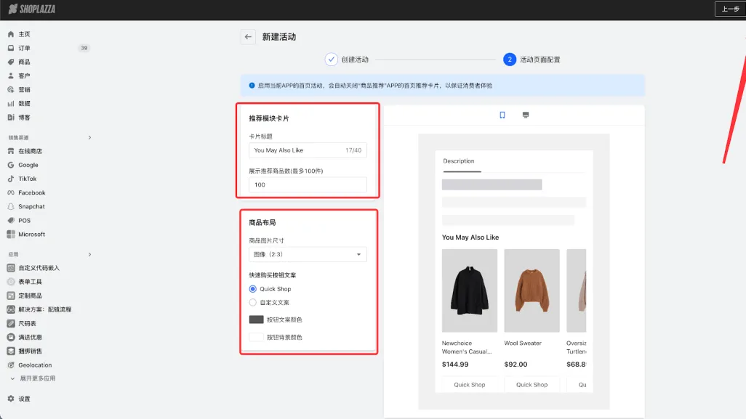Click Quick Shop under Wool Sweater

tap(532, 385)
